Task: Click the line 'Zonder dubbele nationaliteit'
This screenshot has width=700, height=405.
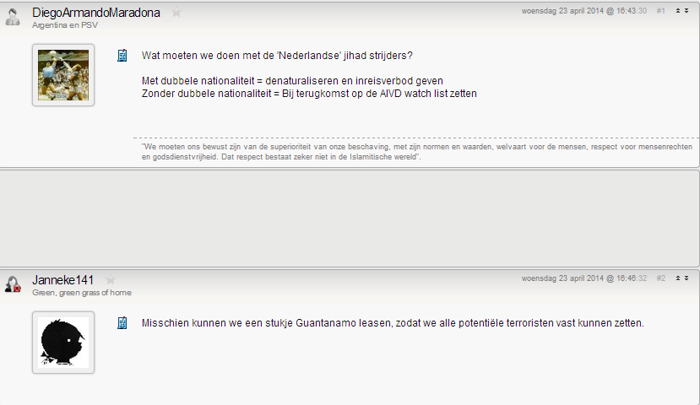Action: (309, 93)
